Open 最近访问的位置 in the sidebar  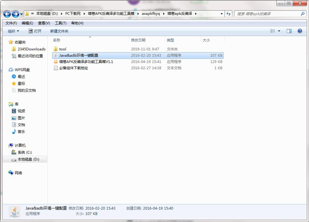30,56
